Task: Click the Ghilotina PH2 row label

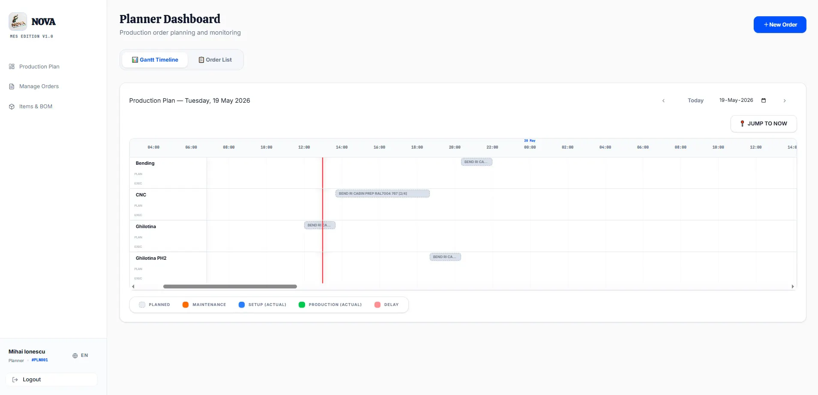Action: [x=151, y=258]
